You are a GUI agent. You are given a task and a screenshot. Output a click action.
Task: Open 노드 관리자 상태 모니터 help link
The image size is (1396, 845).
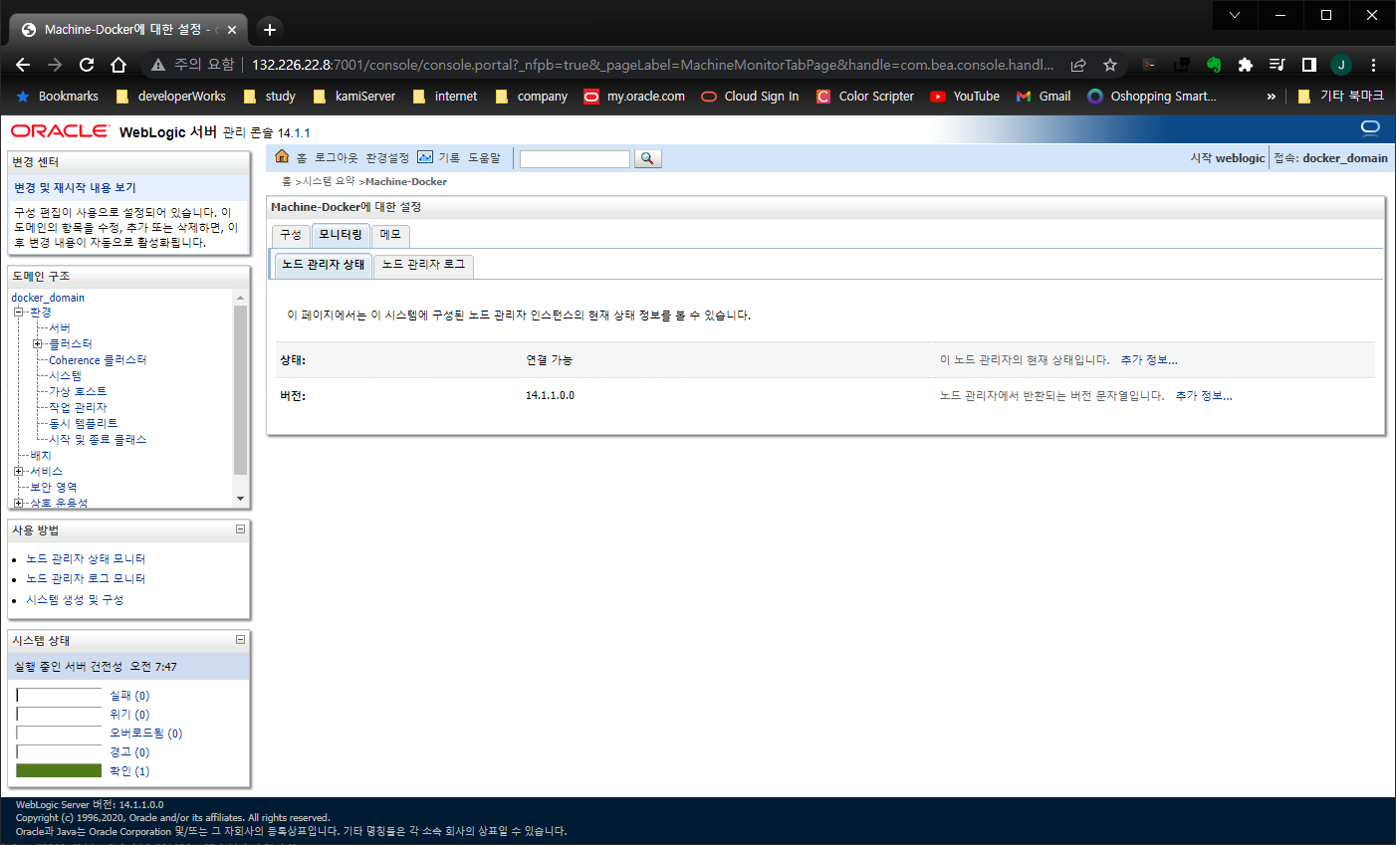coord(86,559)
